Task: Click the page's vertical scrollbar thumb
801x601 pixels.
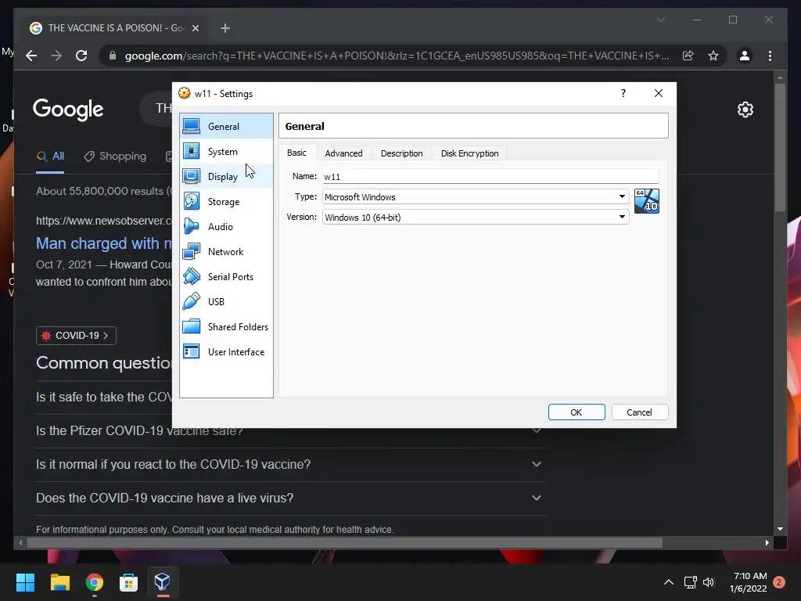Action: click(780, 147)
